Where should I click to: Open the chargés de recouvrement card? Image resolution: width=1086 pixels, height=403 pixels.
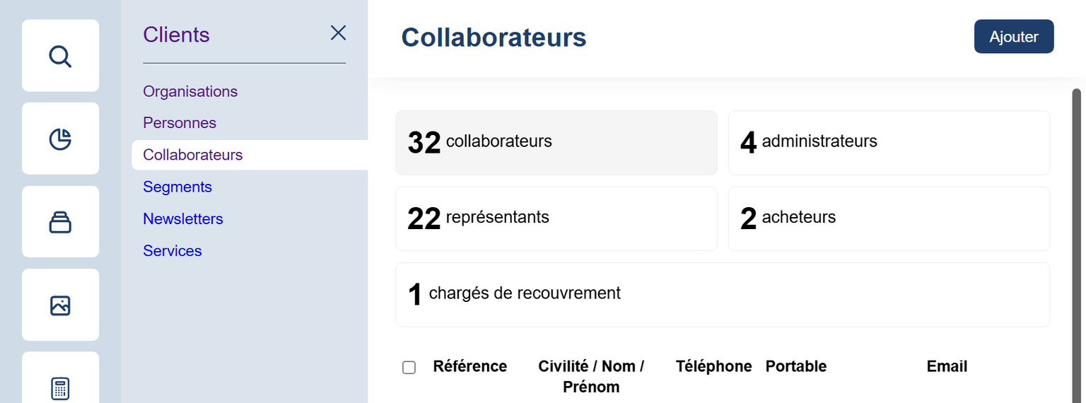[x=722, y=295]
